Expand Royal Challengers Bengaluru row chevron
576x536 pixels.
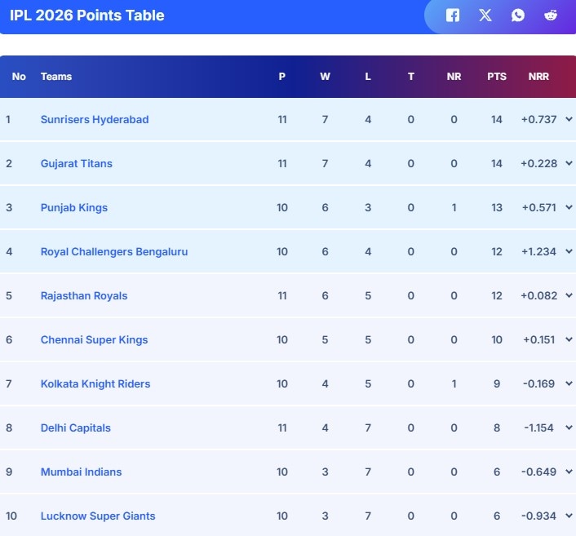pyautogui.click(x=569, y=251)
